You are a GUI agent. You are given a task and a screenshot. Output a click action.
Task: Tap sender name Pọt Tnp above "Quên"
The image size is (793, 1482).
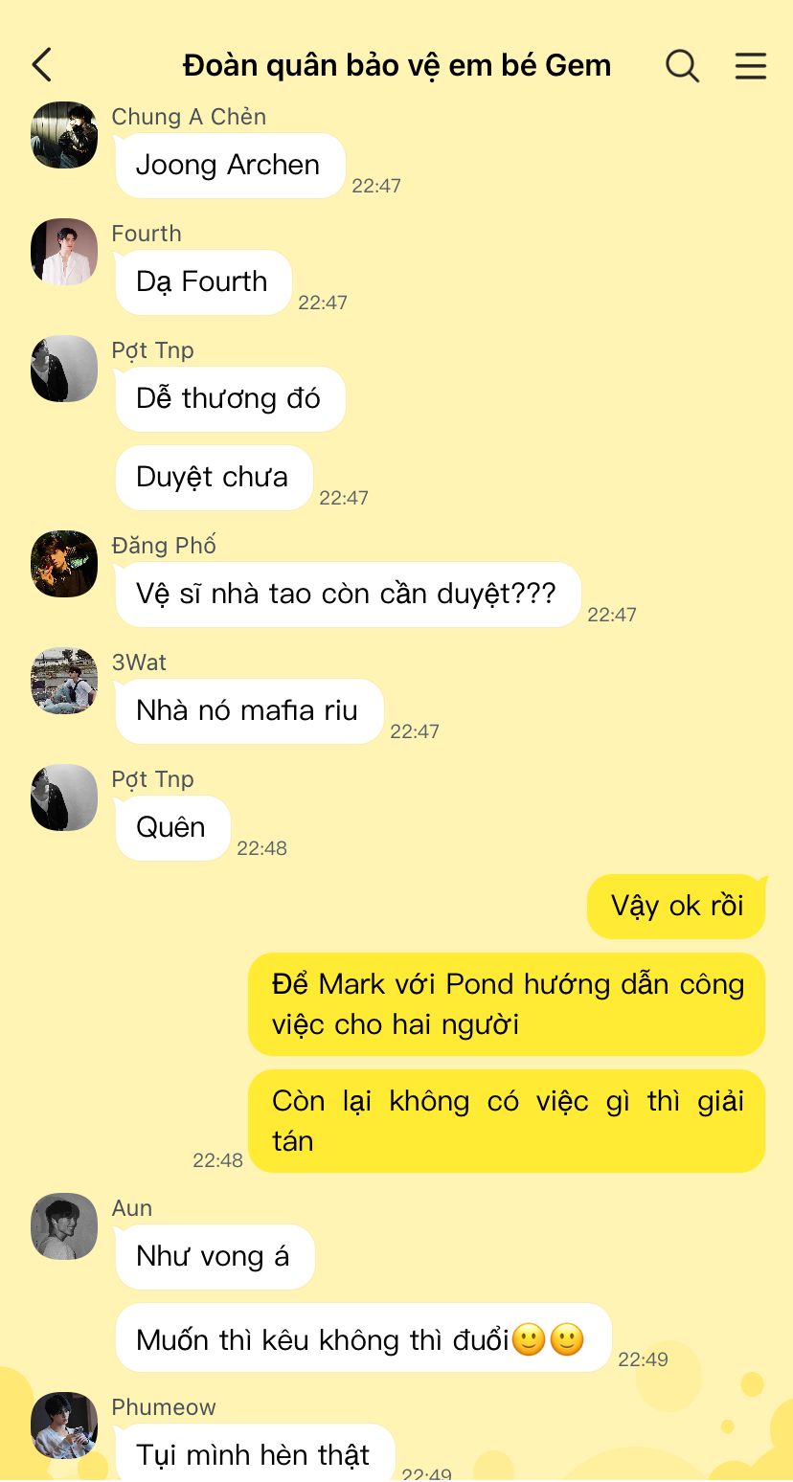(152, 780)
